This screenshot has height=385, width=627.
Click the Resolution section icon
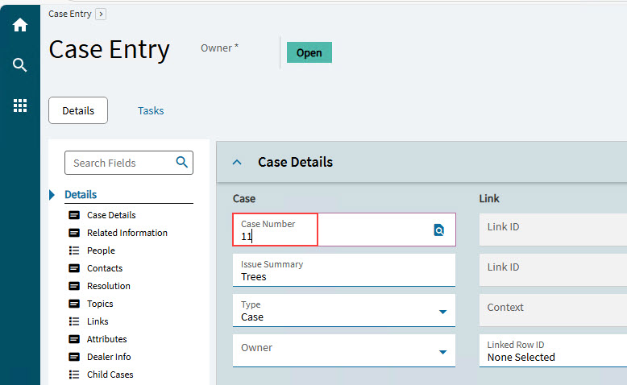coord(74,286)
